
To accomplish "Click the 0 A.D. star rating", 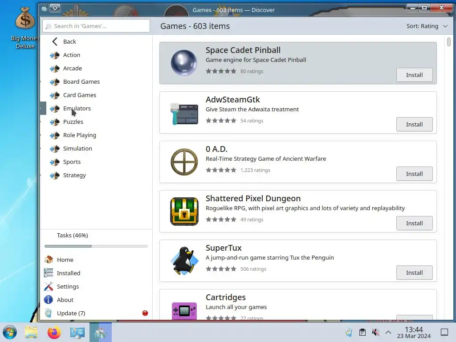I will tap(221, 170).
